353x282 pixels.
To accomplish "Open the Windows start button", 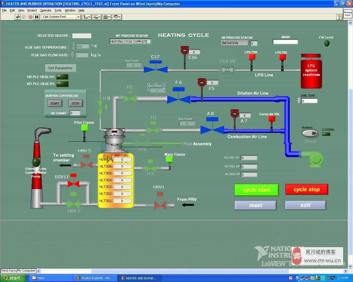I will 13,278.
